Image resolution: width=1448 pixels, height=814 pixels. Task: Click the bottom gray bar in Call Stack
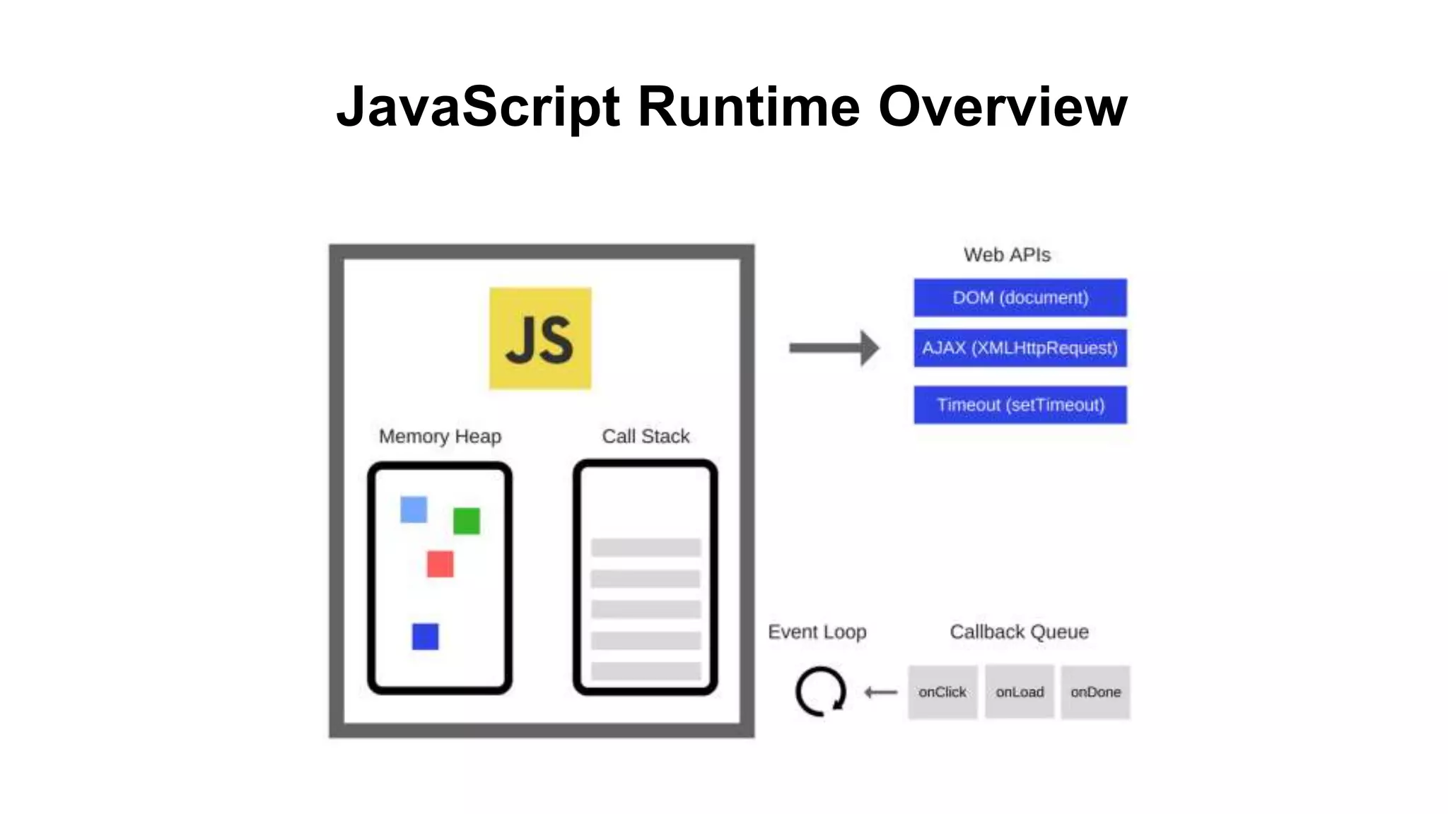pos(646,671)
